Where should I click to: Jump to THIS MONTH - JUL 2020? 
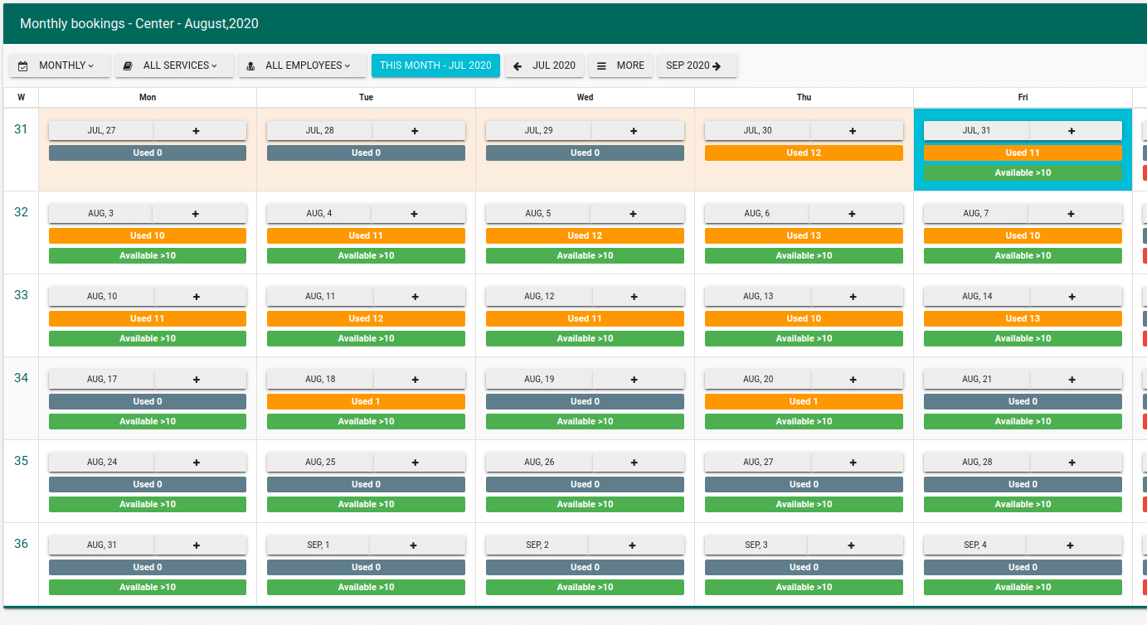[x=435, y=65]
